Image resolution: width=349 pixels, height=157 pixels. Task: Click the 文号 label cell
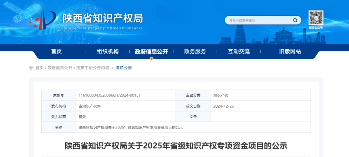(x=193, y=117)
